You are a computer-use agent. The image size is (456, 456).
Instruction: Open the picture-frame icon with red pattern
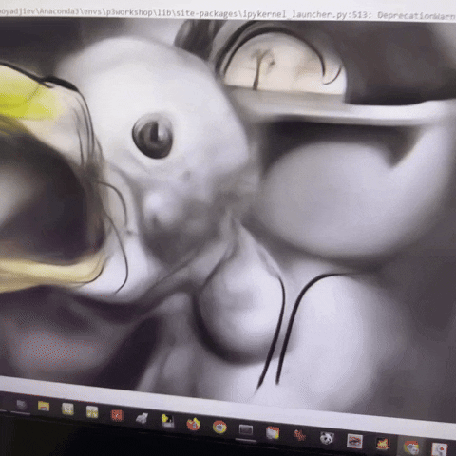(354, 441)
